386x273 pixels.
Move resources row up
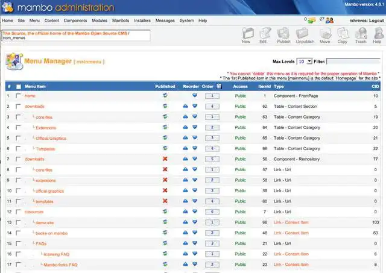185,212
